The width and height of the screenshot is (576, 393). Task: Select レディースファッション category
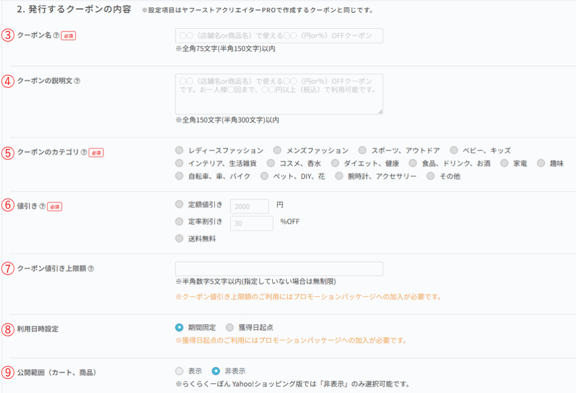click(179, 150)
